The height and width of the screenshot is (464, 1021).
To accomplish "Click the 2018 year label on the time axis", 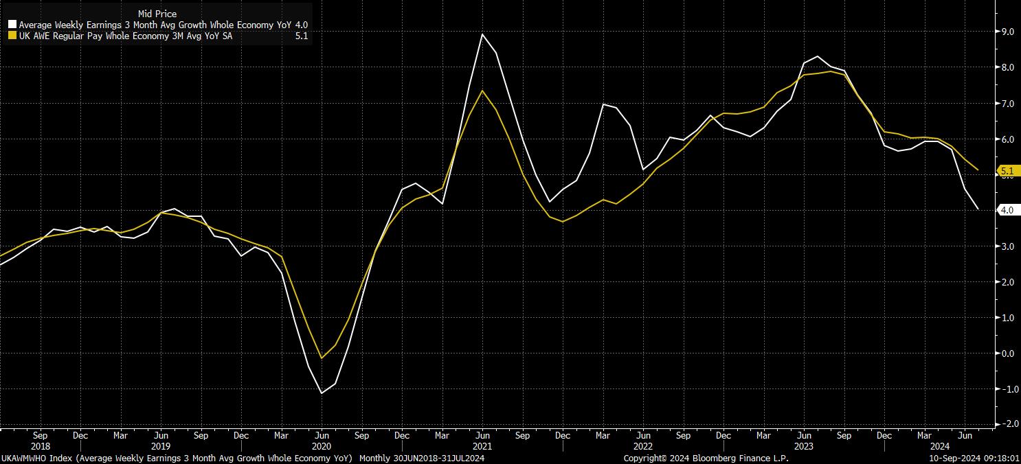I will [x=41, y=446].
